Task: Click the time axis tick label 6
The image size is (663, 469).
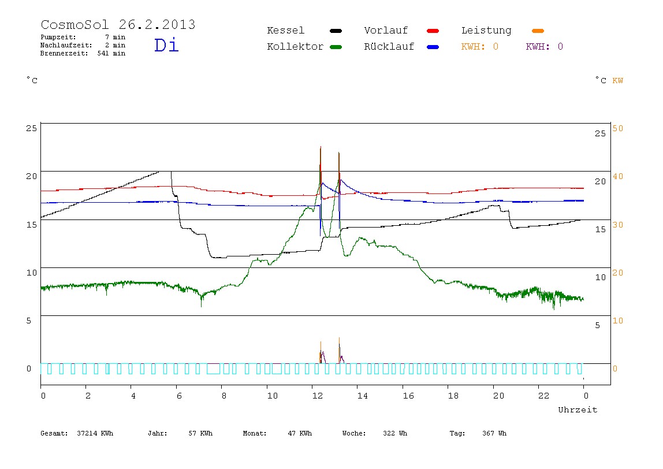Action: click(x=179, y=396)
